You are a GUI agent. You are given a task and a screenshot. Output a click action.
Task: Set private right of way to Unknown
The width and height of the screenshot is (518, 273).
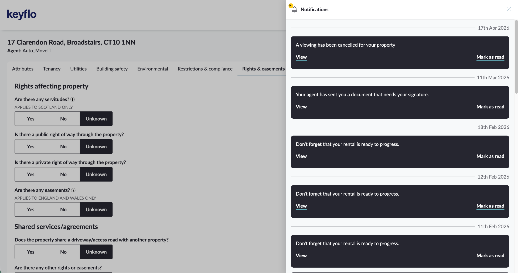96,174
